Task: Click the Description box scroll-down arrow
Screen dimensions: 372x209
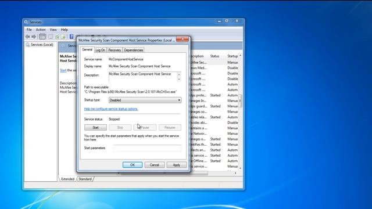Action: tap(179, 80)
